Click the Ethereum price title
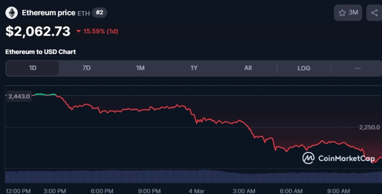 48,13
